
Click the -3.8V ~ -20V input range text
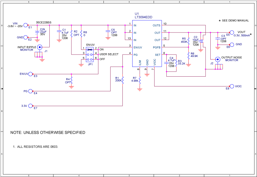[x=15, y=26]
